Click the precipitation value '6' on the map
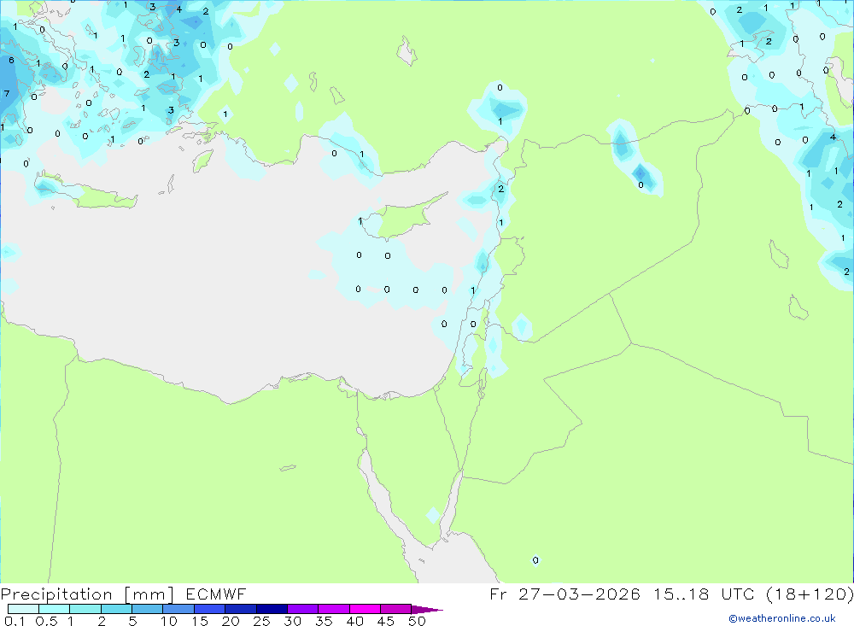The width and height of the screenshot is (854, 626). pyautogui.click(x=11, y=61)
